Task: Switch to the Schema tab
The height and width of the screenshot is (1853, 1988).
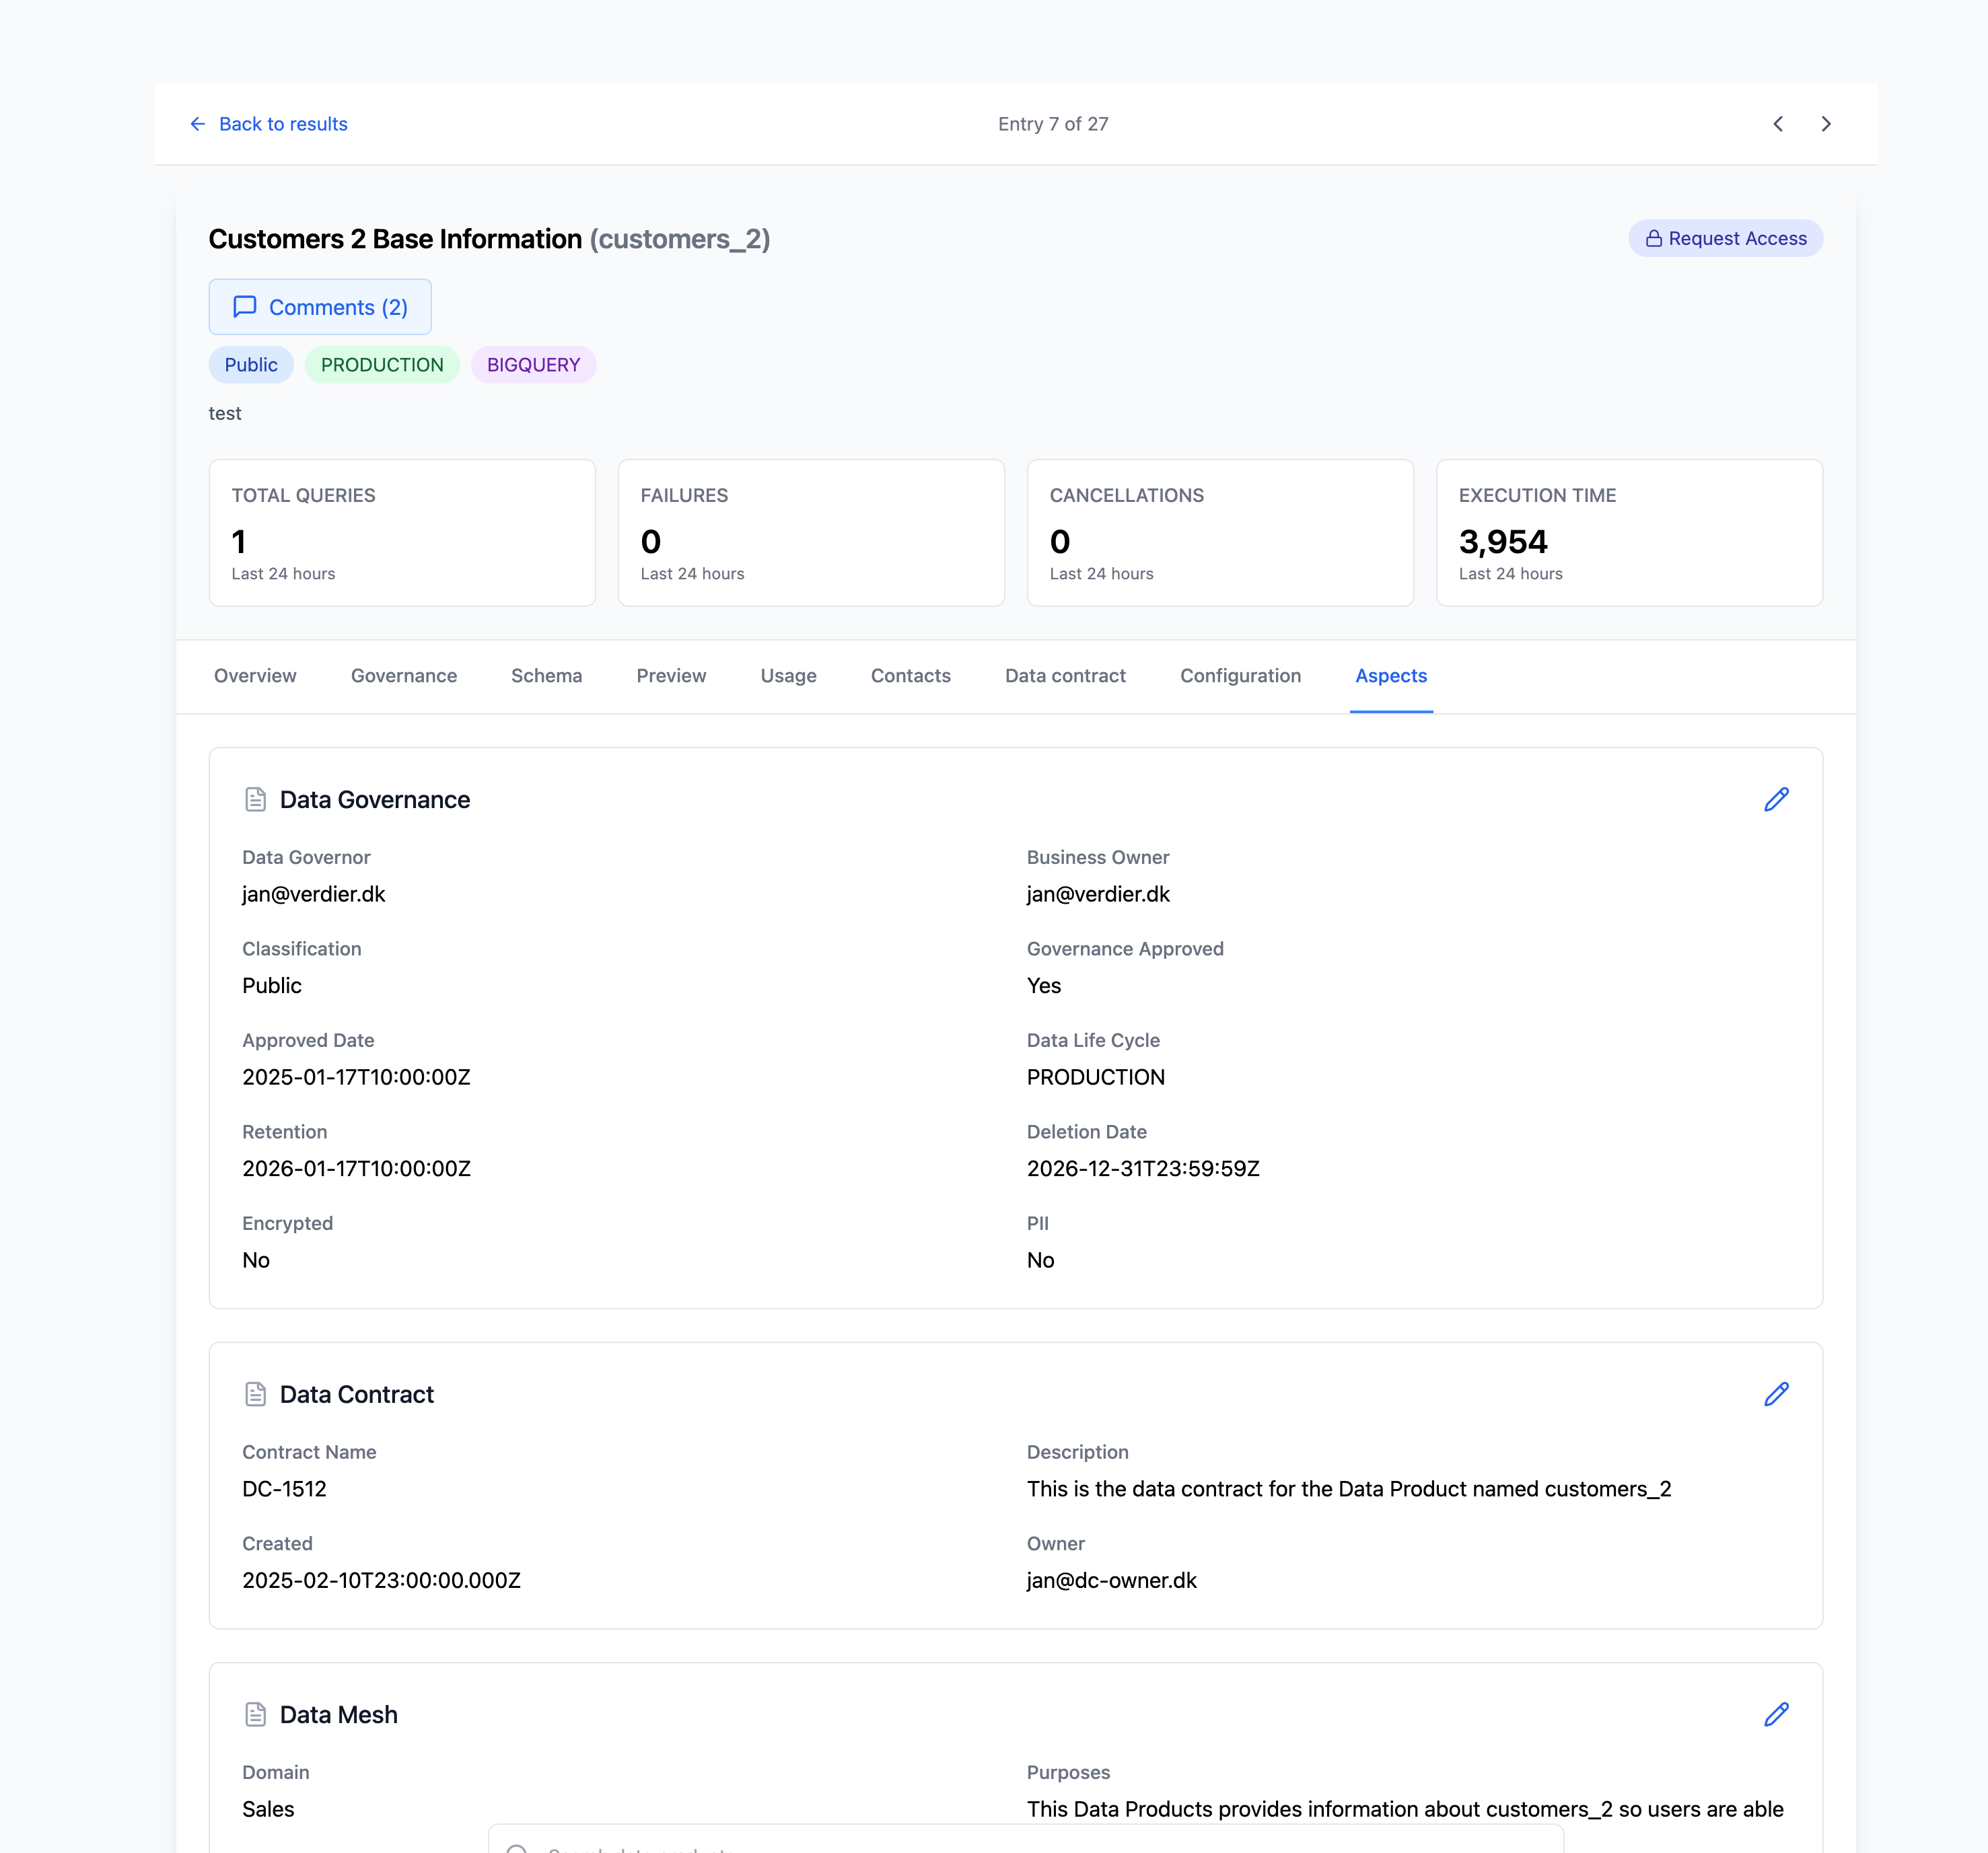Action: (x=546, y=676)
